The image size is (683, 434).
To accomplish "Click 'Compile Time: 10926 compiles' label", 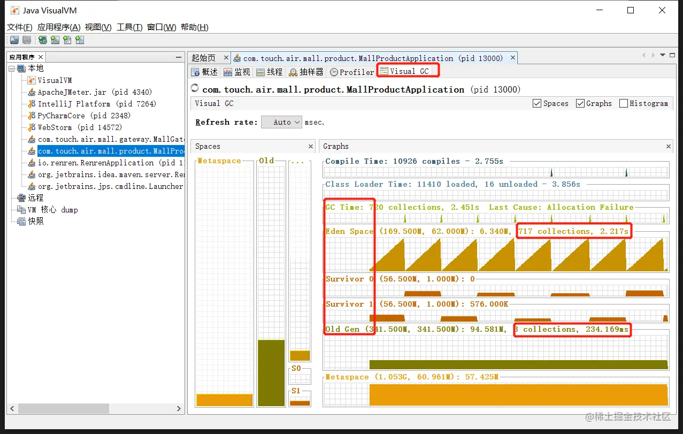I will (392, 161).
